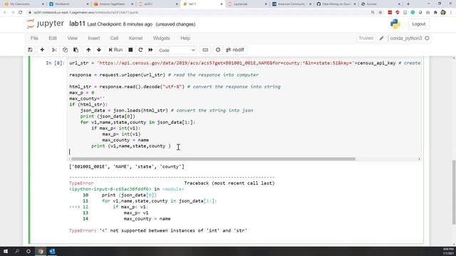Go forward in browser

(13, 13)
